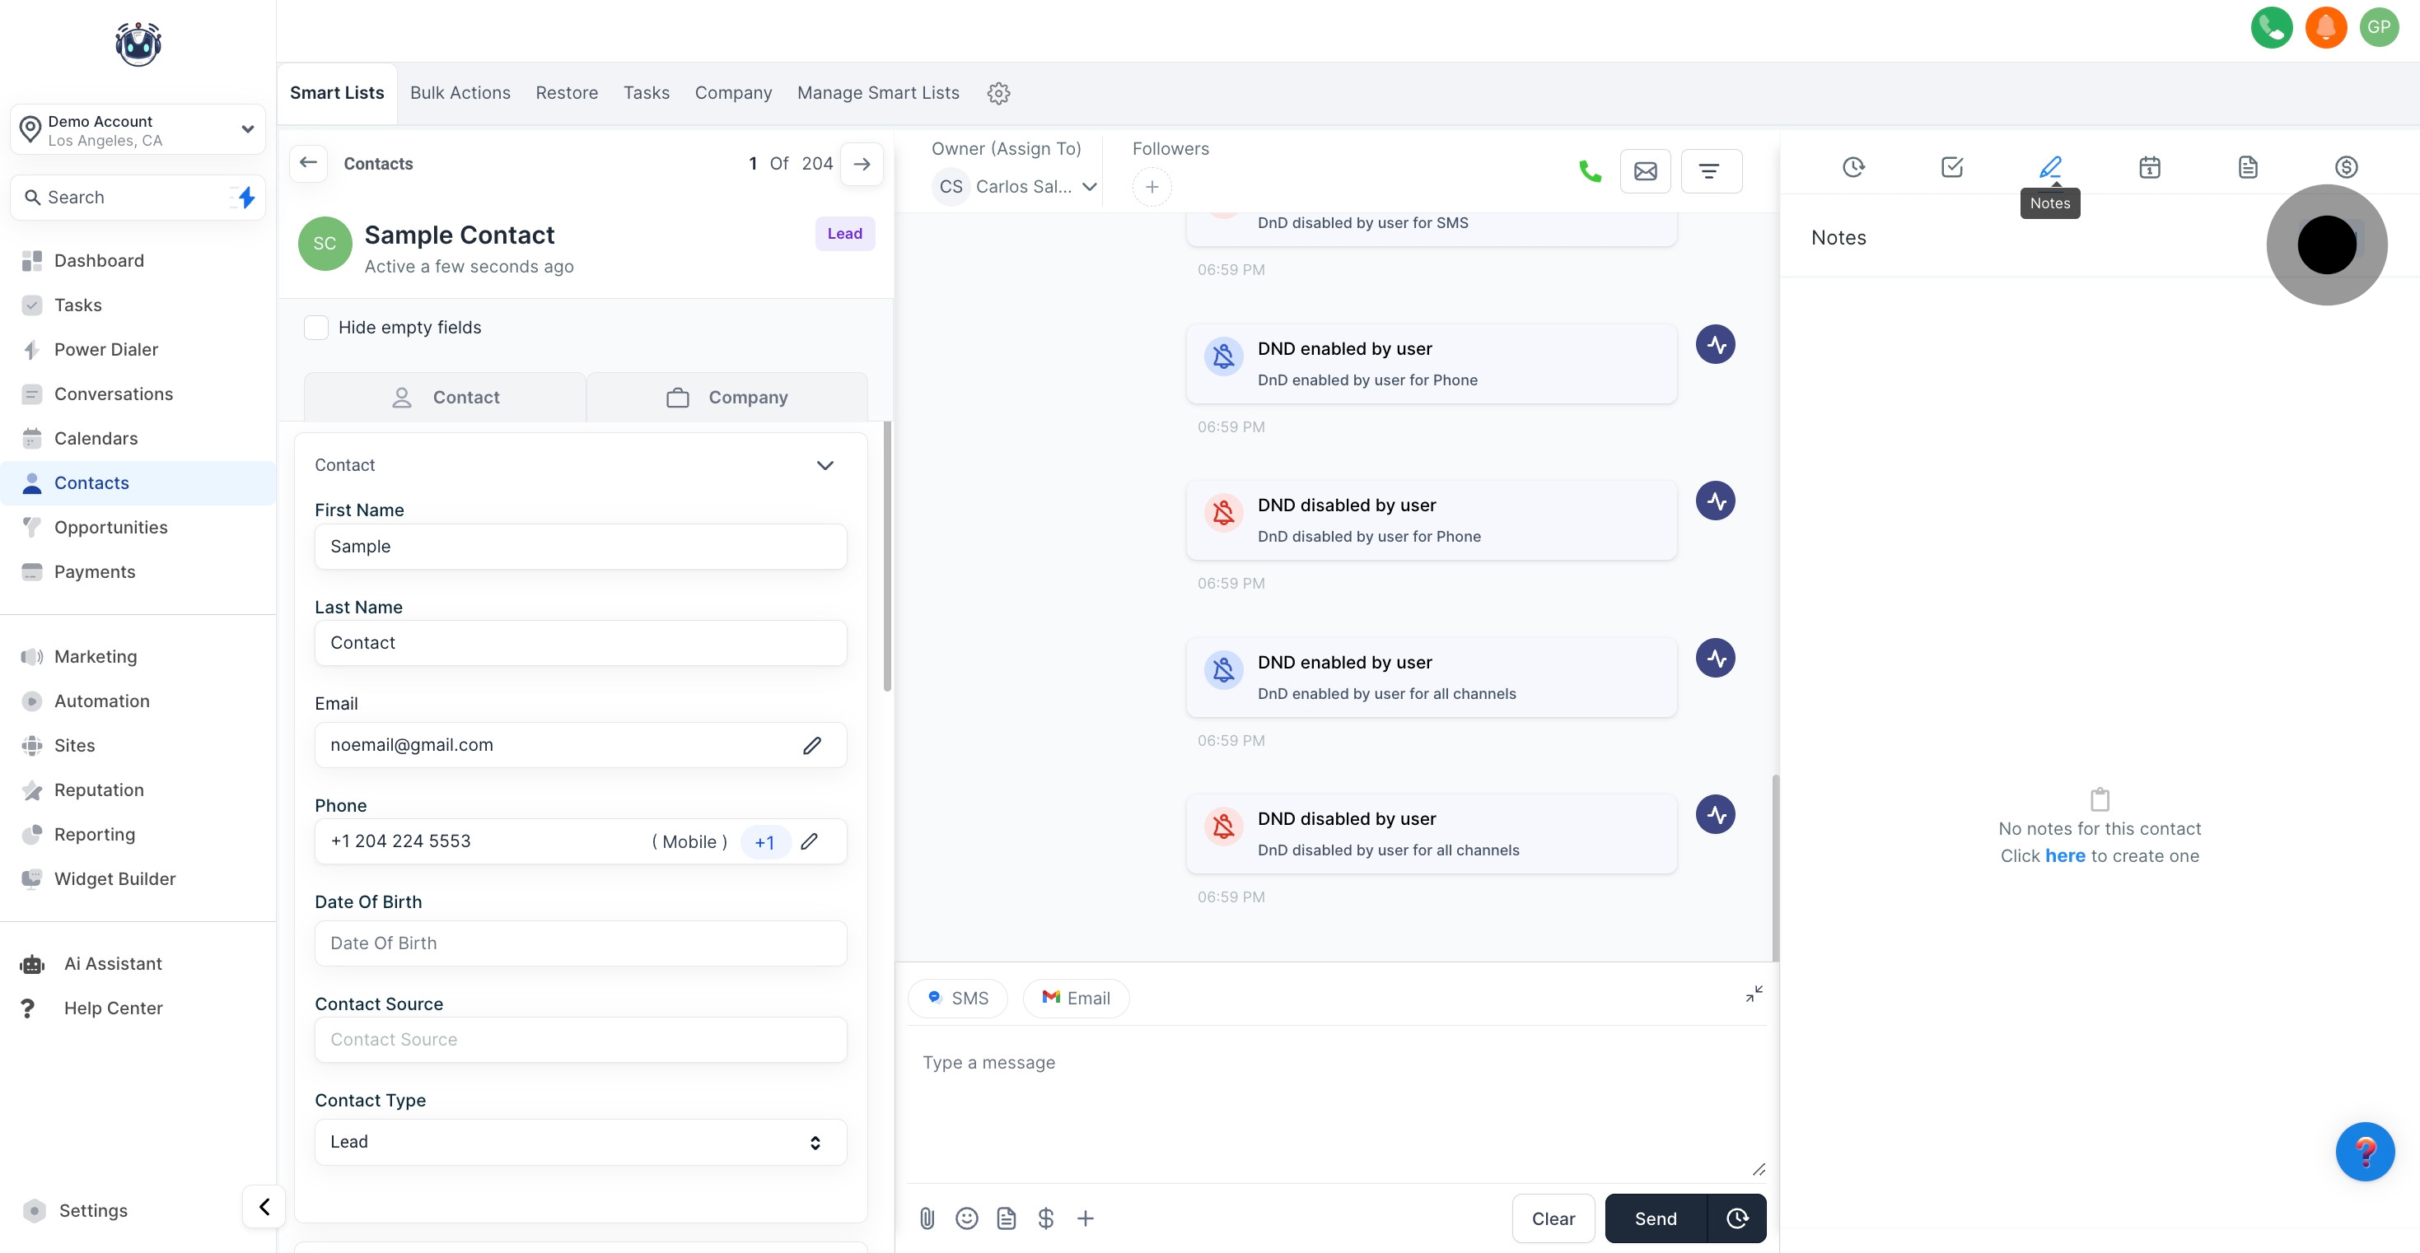The height and width of the screenshot is (1253, 2420).
Task: Click the conversation filter icon
Action: (x=1710, y=171)
